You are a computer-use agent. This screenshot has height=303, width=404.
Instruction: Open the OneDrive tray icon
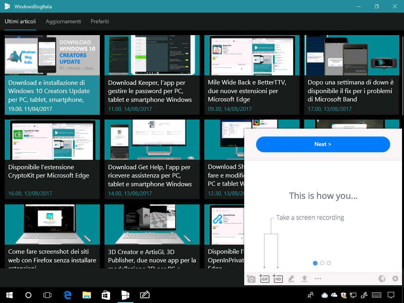pyautogui.click(x=334, y=295)
